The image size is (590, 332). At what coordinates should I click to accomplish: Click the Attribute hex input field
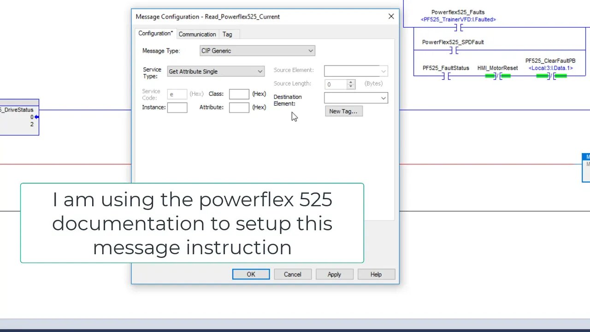coord(239,107)
